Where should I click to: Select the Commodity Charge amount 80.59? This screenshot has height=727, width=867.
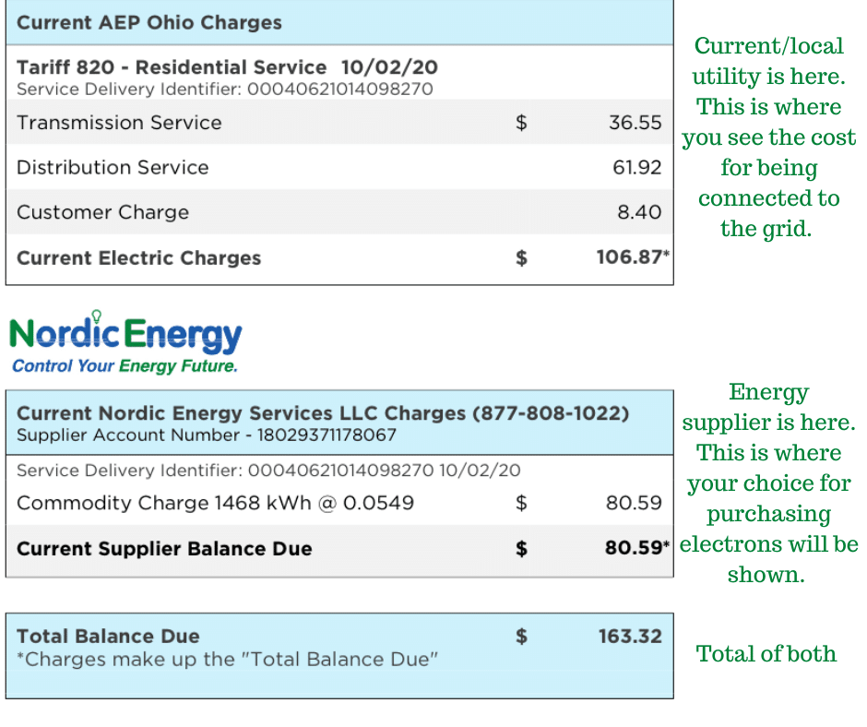point(634,504)
